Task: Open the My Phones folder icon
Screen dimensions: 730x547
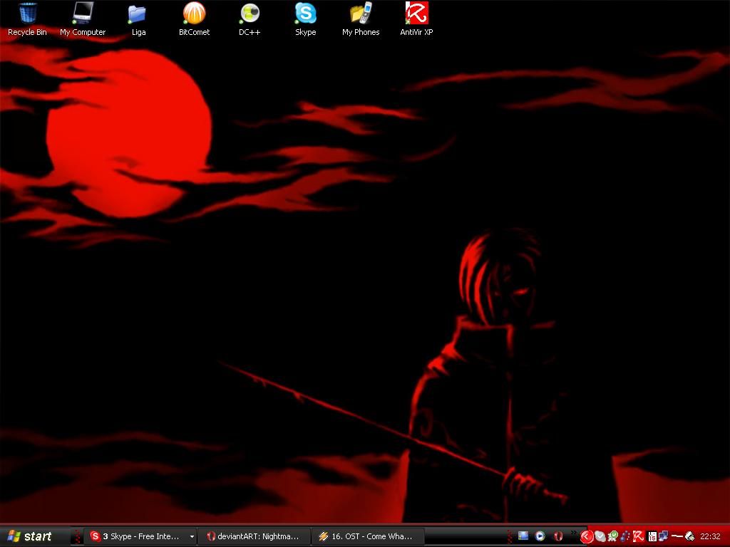Action: pos(361,19)
